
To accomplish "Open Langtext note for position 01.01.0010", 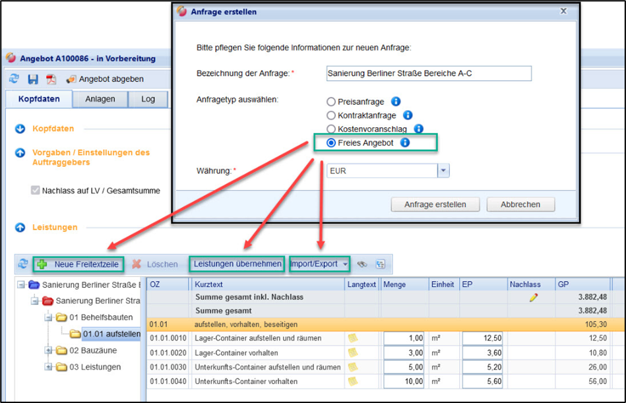I will tap(353, 338).
